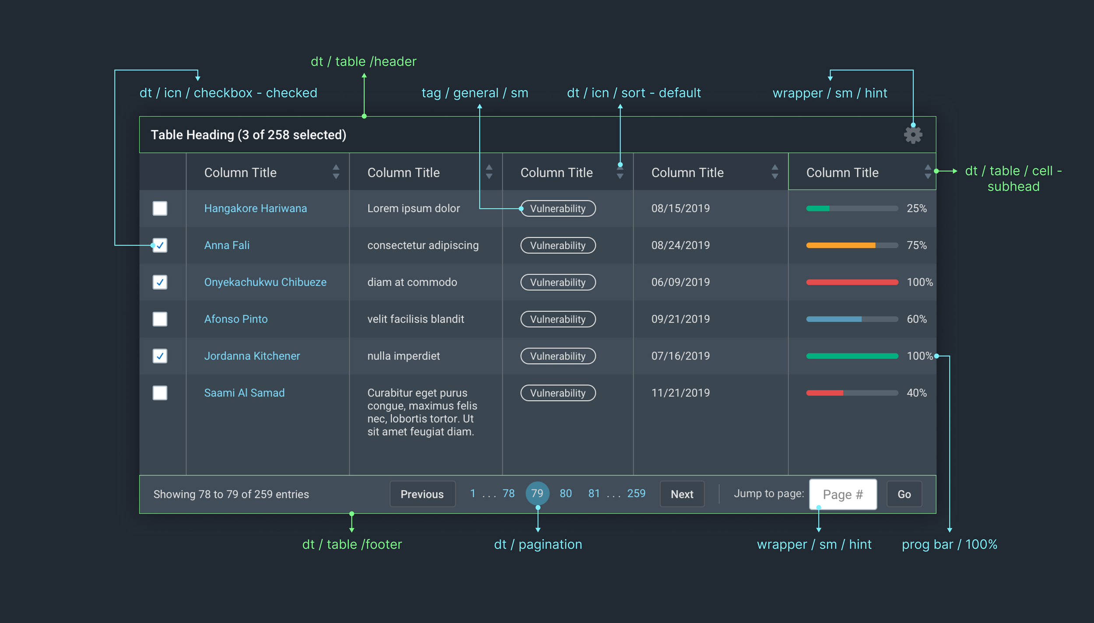Uncheck the Anna Fali row checkbox
This screenshot has height=623, width=1094.
160,245
